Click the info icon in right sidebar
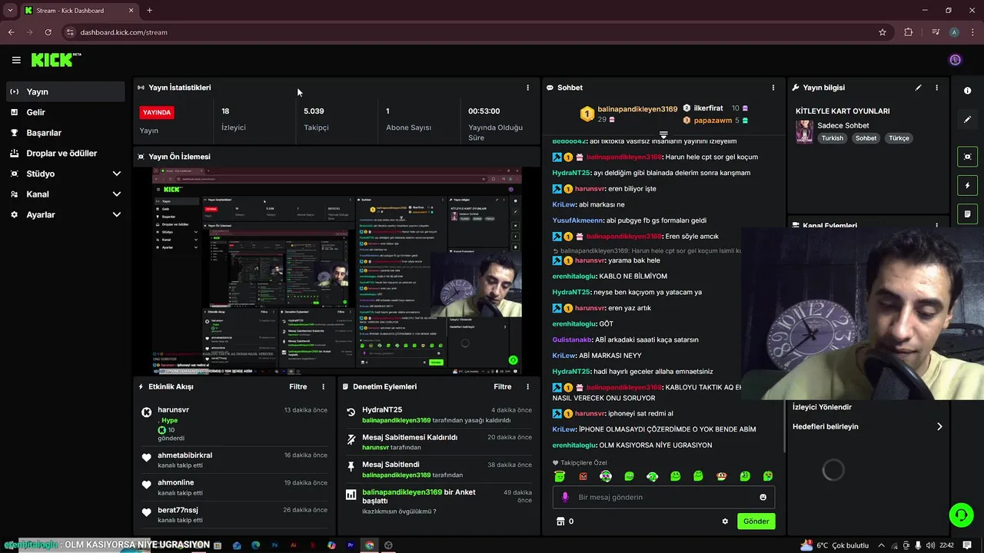This screenshot has height=553, width=984. [x=967, y=91]
